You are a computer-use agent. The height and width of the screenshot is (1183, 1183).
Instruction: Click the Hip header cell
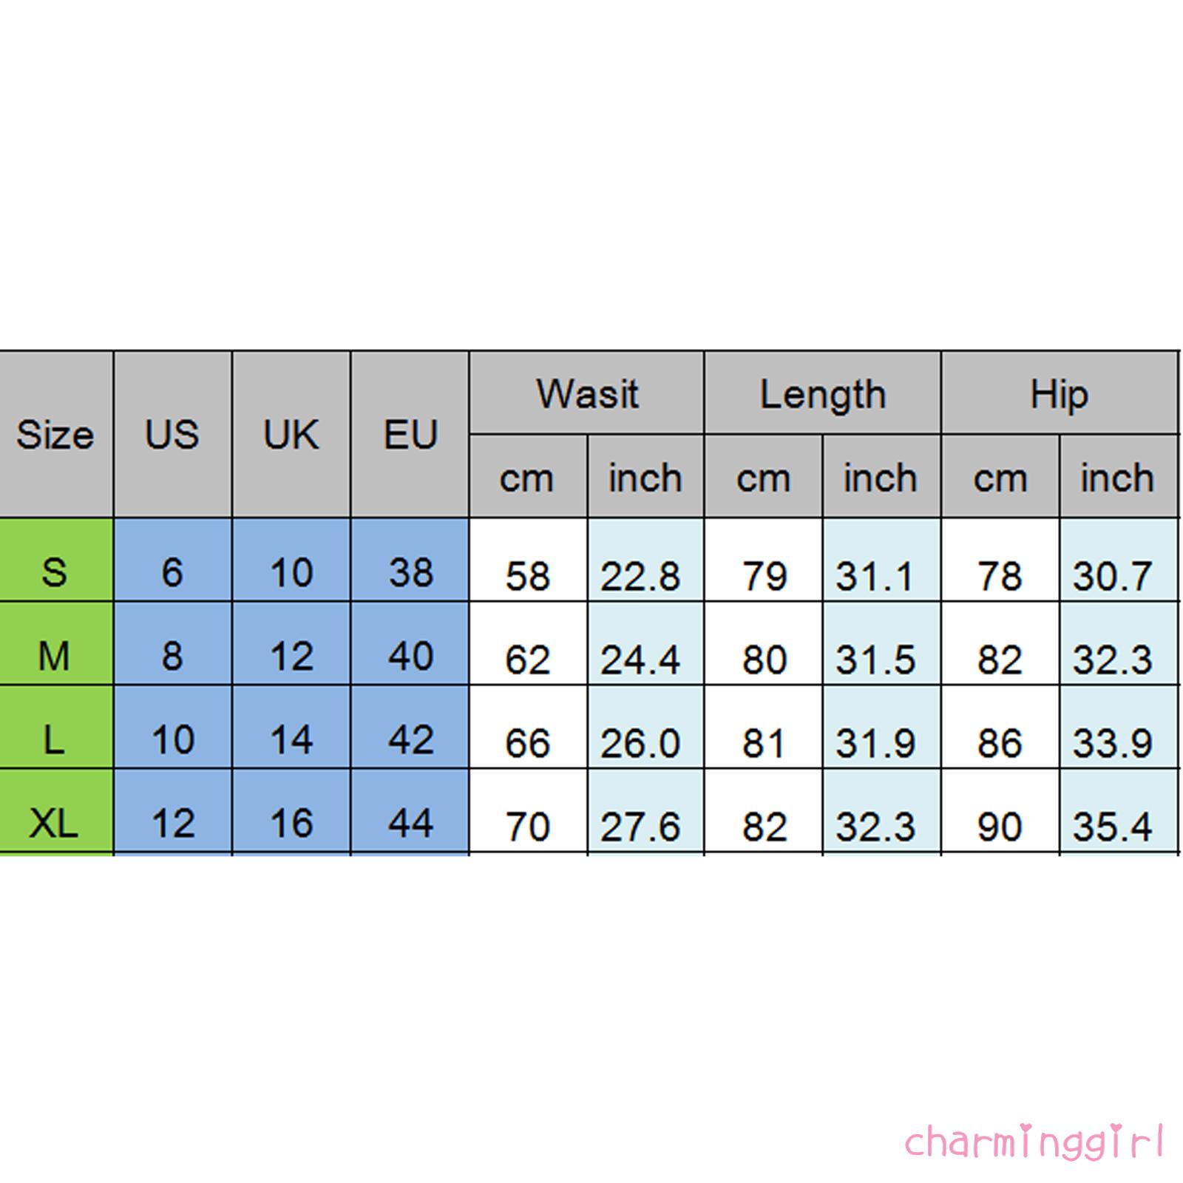[x=1059, y=393]
